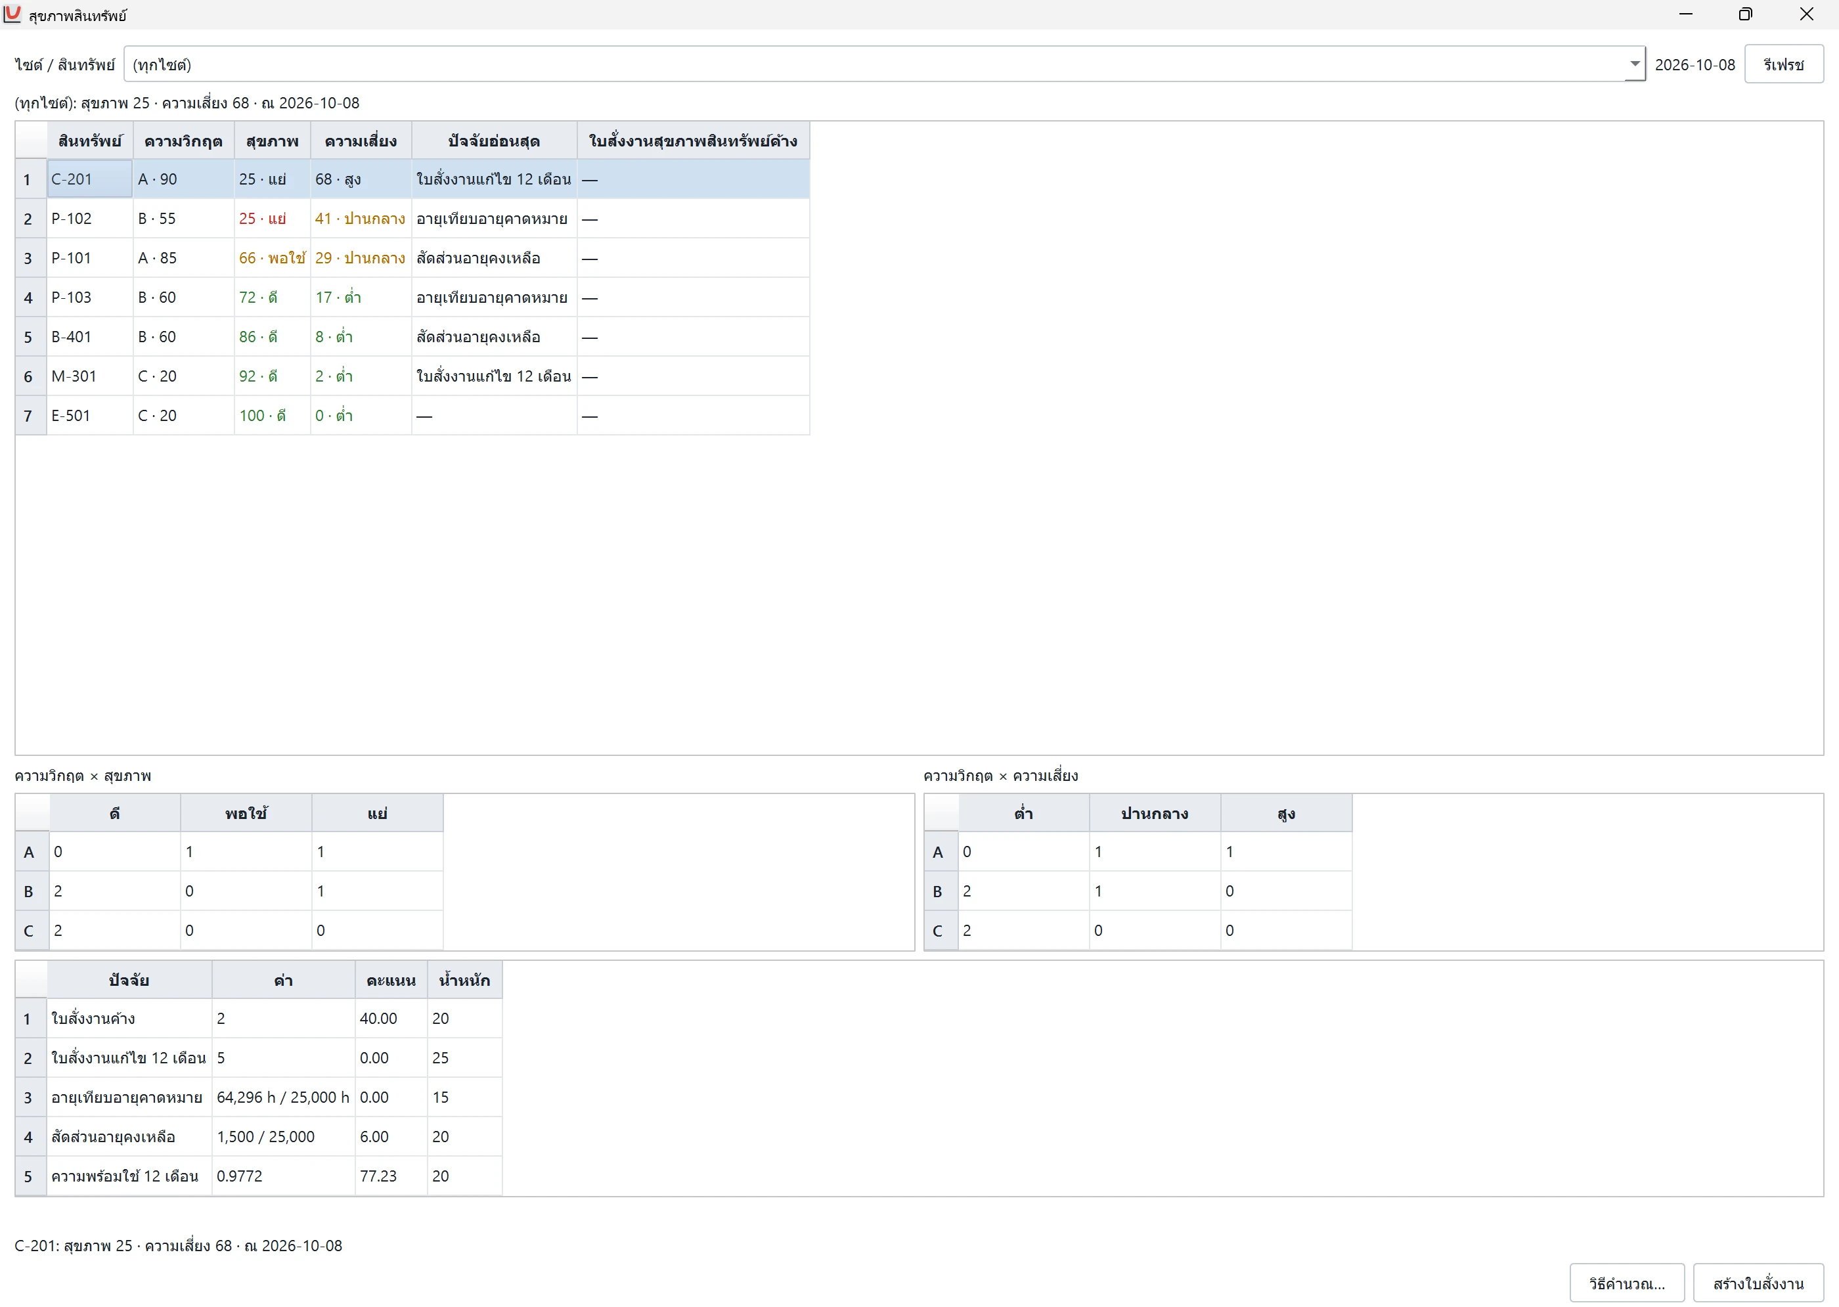The width and height of the screenshot is (1839, 1307).
Task: Sort by the สินทรัพย์ column header
Action: coord(90,141)
